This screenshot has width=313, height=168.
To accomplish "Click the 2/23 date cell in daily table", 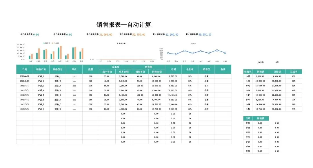I will (x=248, y=123).
